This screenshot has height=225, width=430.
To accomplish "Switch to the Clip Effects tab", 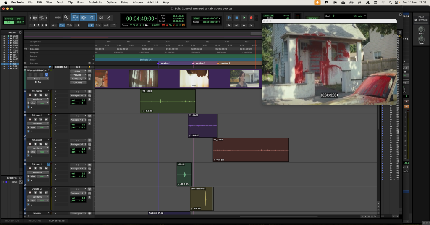I will 57,221.
